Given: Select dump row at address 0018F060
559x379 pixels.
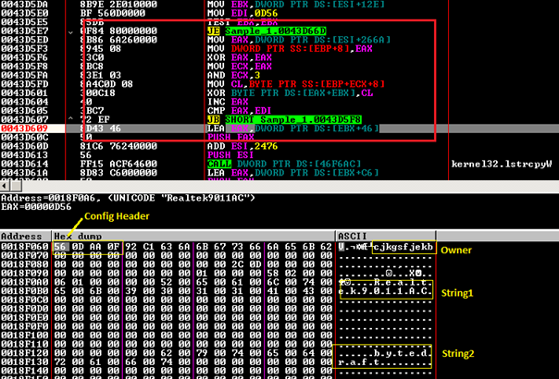Looking at the screenshot, I should click(24, 247).
